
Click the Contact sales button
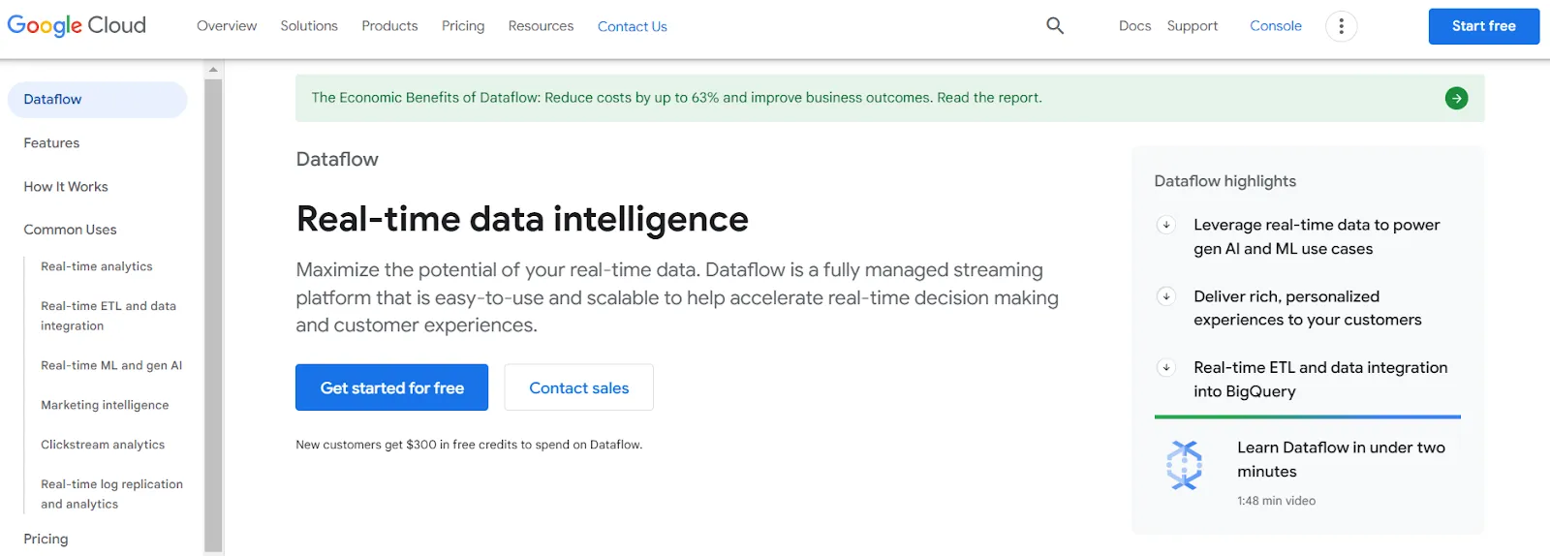[x=578, y=387]
